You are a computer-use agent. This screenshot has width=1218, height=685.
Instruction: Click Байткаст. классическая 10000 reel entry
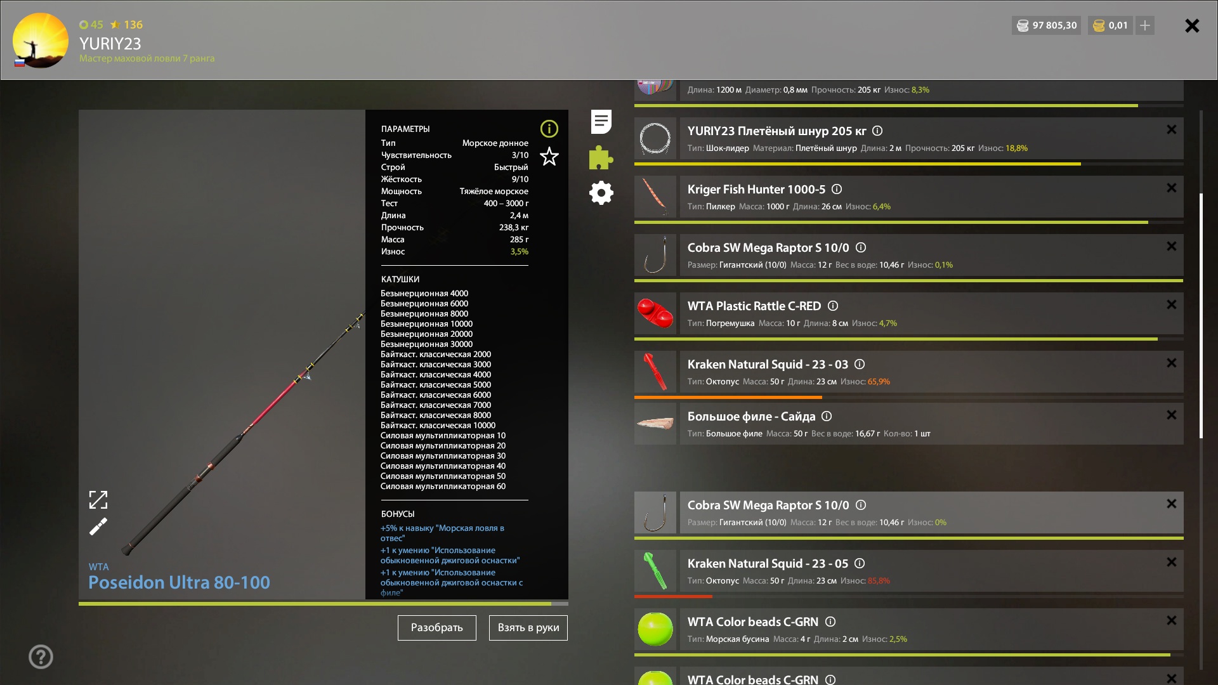[x=438, y=426]
